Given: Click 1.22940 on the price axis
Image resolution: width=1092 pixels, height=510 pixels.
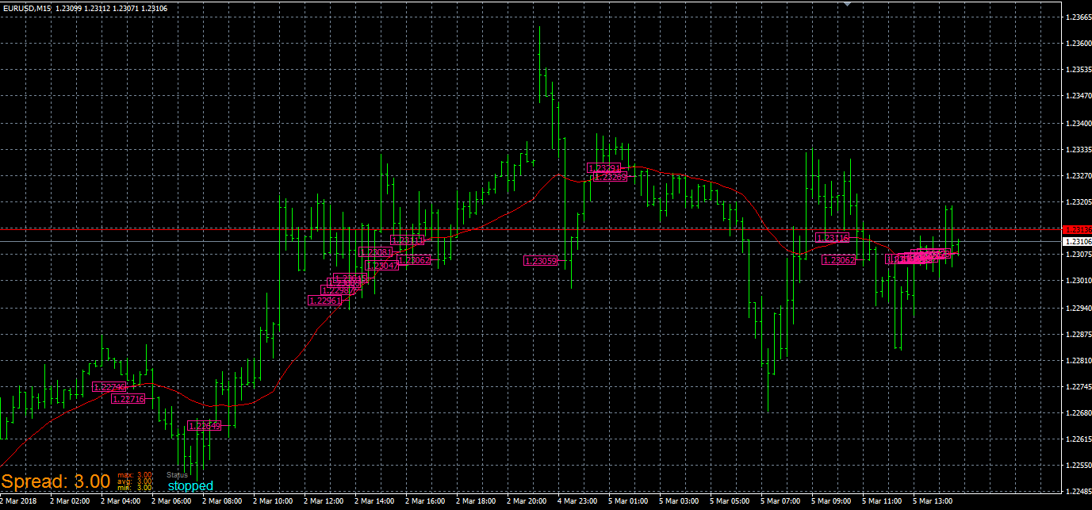Looking at the screenshot, I should (x=1079, y=308).
